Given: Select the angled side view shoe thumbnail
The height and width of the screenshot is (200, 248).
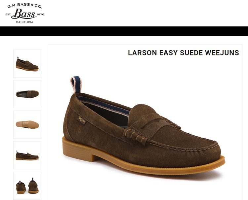Looking at the screenshot, I should pos(27,63).
